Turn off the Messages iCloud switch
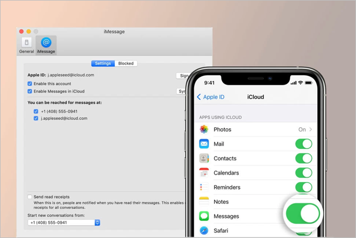This screenshot has height=238, width=356. pyautogui.click(x=303, y=213)
